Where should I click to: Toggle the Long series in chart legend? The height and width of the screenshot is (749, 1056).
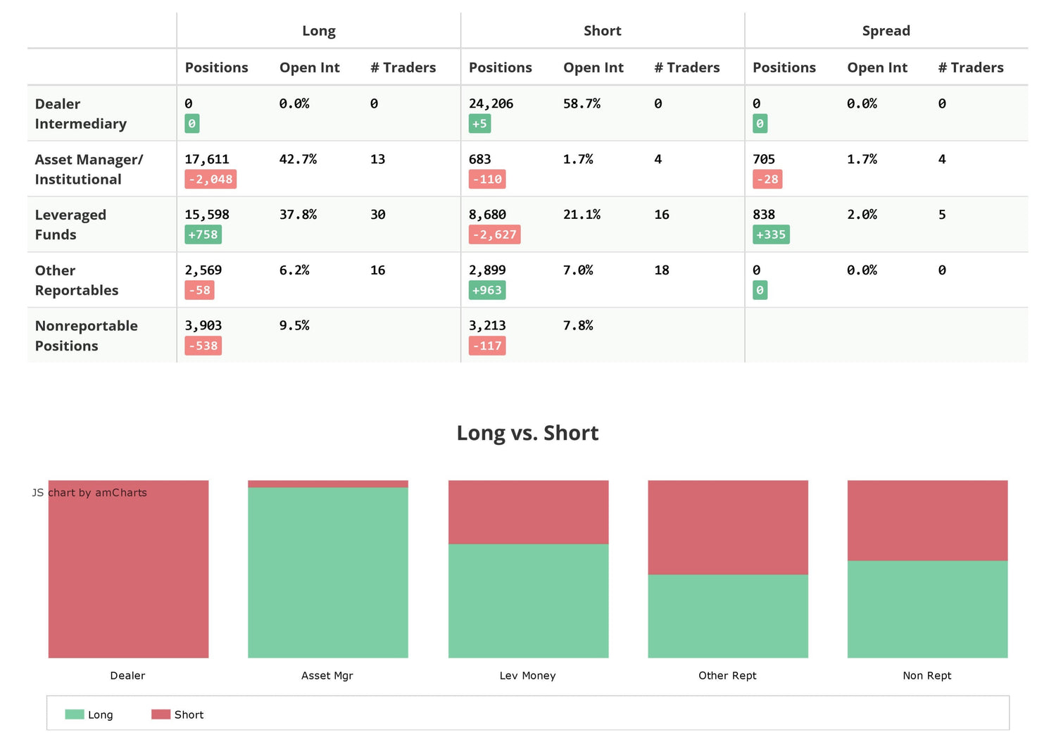pyautogui.click(x=89, y=715)
